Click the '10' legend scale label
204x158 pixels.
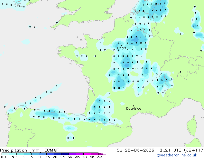point(40,157)
